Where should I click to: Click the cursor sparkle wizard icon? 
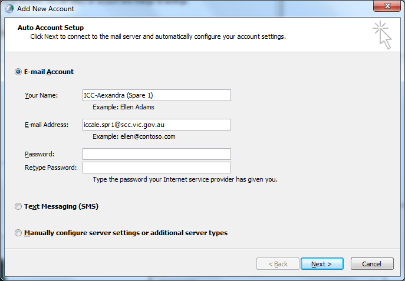[x=382, y=35]
